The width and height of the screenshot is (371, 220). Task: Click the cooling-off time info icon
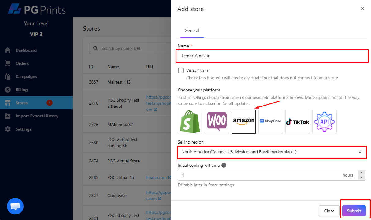[224, 165]
